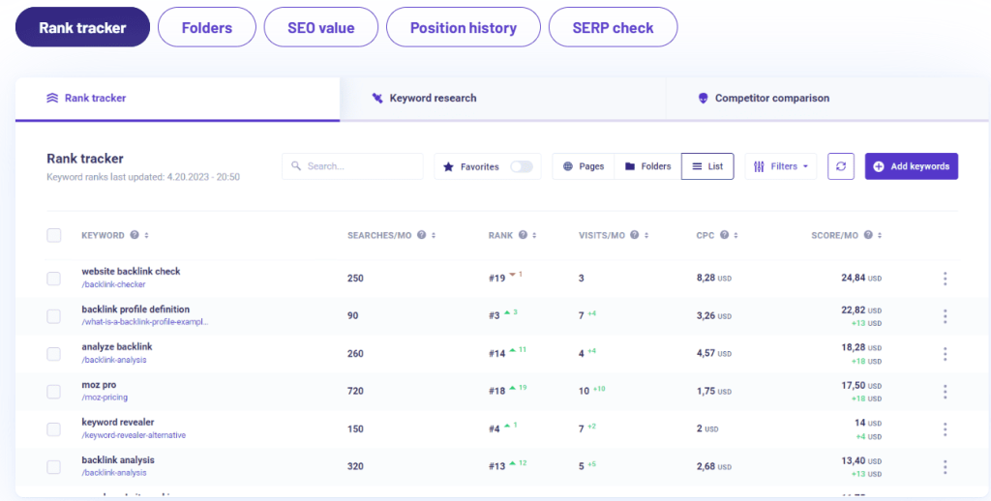
Task: Expand the Filters dropdown
Action: 781,166
